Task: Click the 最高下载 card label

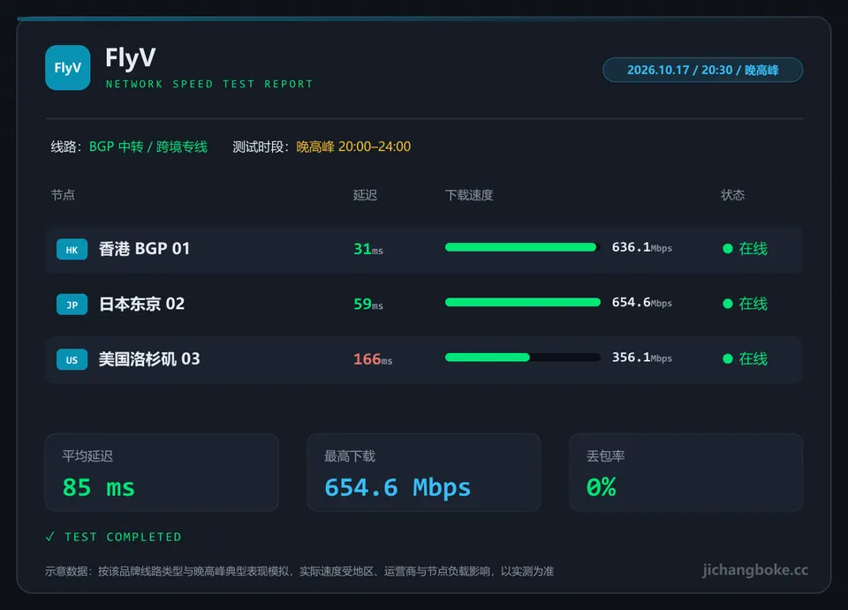Action: (350, 456)
